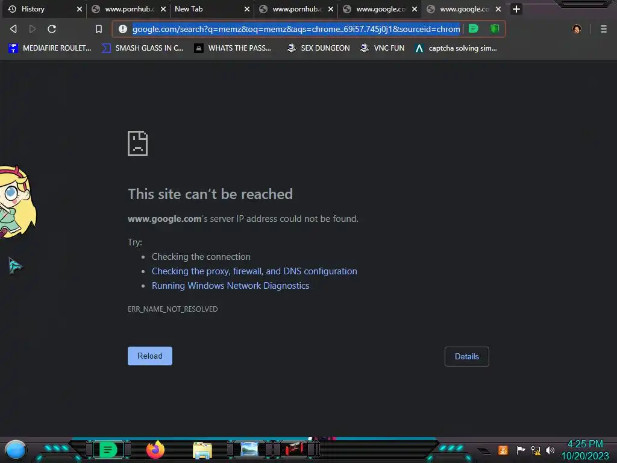Image resolution: width=617 pixels, height=463 pixels.
Task: Close the History tab
Action: pyautogui.click(x=79, y=9)
